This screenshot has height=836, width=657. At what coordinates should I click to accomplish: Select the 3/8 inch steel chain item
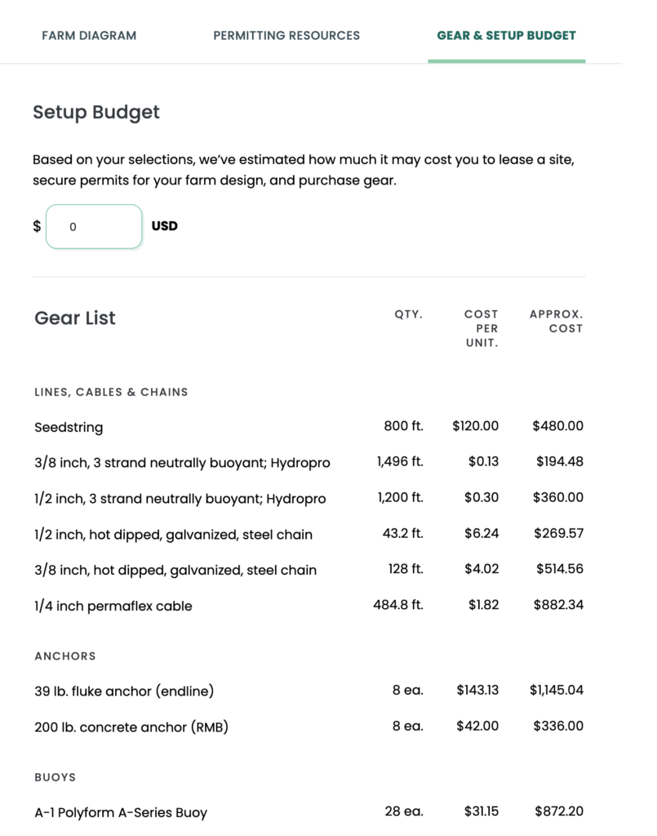pyautogui.click(x=175, y=570)
